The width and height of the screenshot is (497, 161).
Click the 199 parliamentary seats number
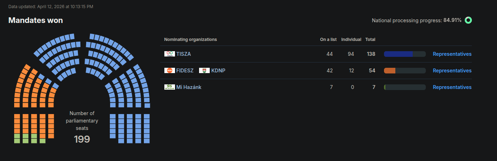pyautogui.click(x=82, y=139)
